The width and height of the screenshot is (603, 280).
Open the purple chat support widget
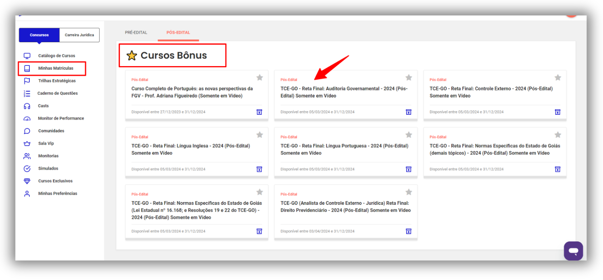pos(573,251)
